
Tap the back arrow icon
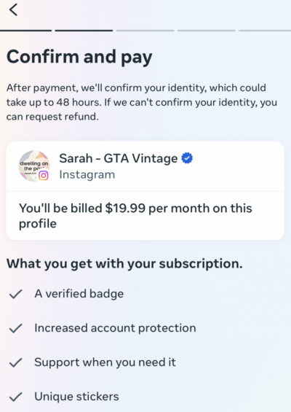click(x=13, y=9)
